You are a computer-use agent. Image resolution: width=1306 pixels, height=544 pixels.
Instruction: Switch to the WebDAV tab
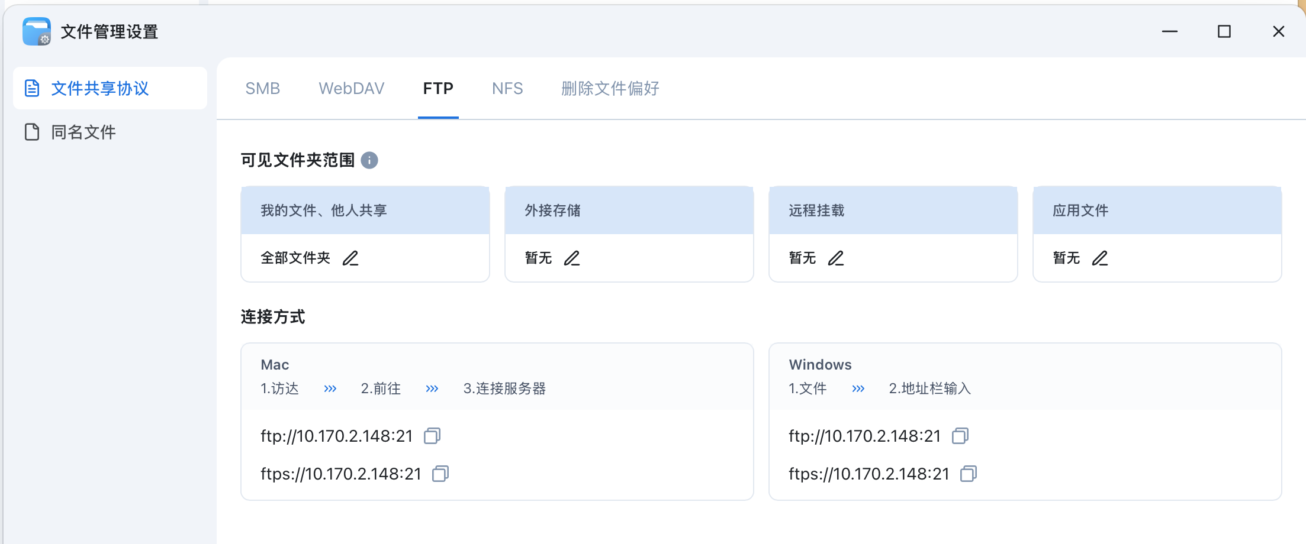[352, 88]
